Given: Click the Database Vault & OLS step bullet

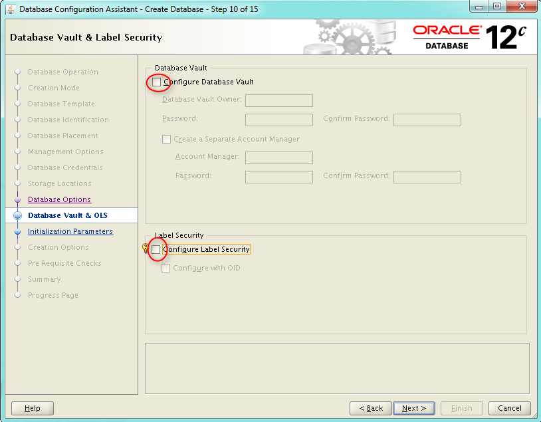Looking at the screenshot, I should (x=18, y=216).
